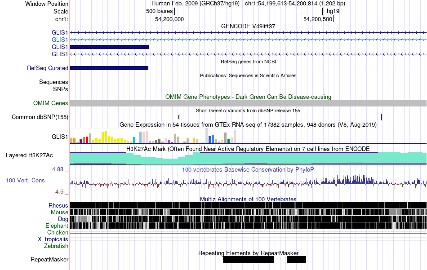
Task: Click the GLIS1 exon block in GENCODE track
Action: pos(110,47)
